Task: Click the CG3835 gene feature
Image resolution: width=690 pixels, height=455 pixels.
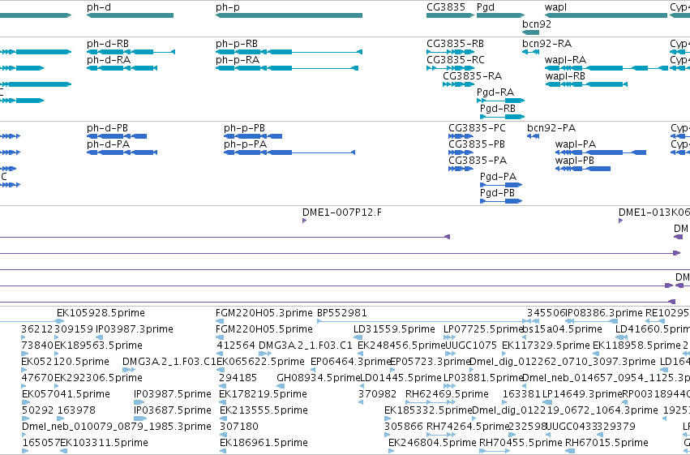Action: (x=450, y=15)
